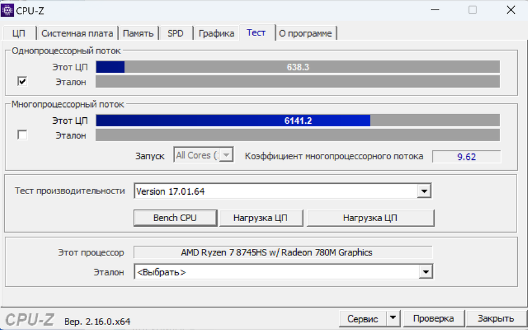Click the Закрыть button
The image size is (528, 330).
pyautogui.click(x=495, y=319)
